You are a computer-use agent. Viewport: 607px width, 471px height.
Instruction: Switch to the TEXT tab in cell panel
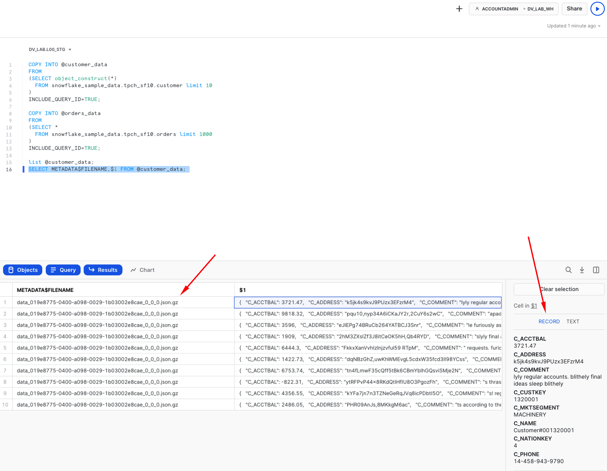(573, 322)
